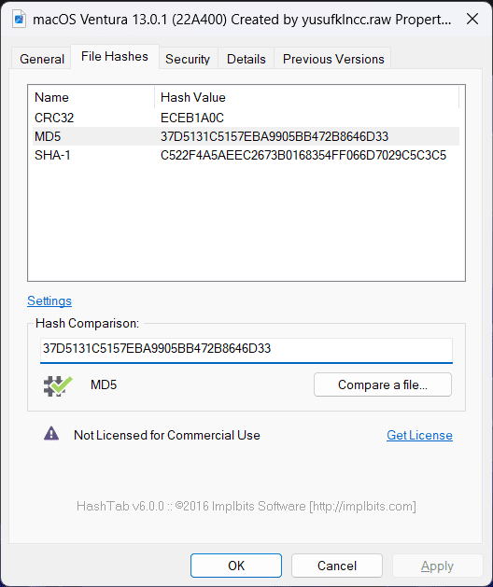Select the SHA-1 hash row
Image resolution: width=493 pixels, height=587 pixels.
click(246, 155)
